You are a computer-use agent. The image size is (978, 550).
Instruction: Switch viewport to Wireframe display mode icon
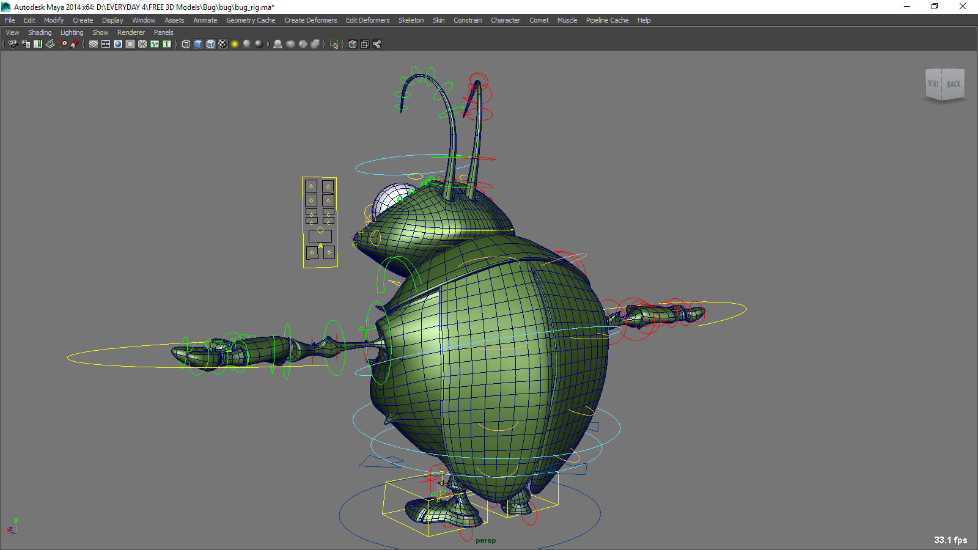[186, 44]
